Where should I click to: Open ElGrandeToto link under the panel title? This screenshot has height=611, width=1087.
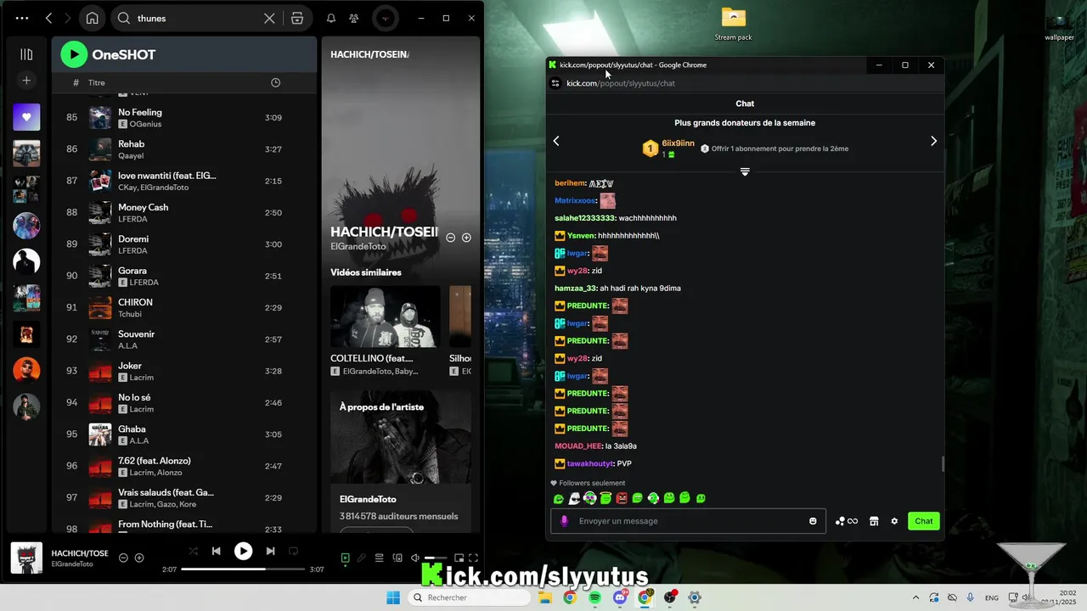pos(358,246)
